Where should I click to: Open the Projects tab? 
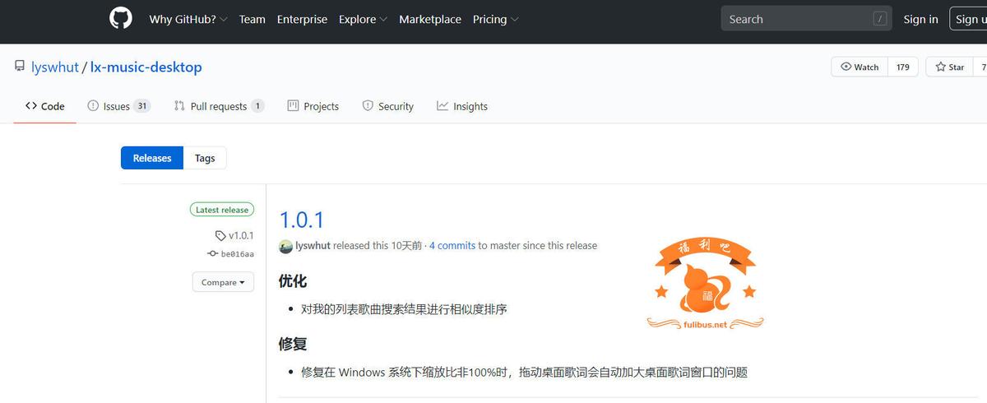click(313, 106)
